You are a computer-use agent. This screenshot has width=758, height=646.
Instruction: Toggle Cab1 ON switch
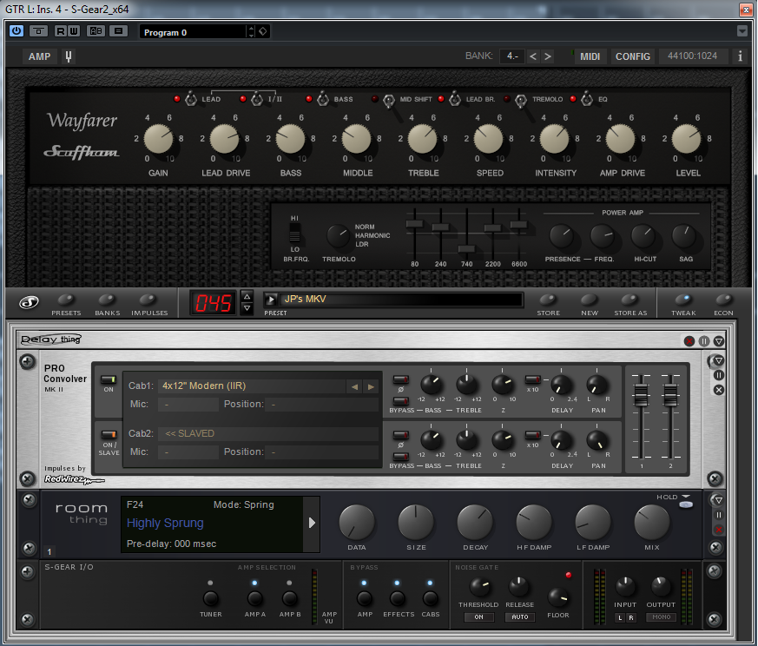coord(109,380)
